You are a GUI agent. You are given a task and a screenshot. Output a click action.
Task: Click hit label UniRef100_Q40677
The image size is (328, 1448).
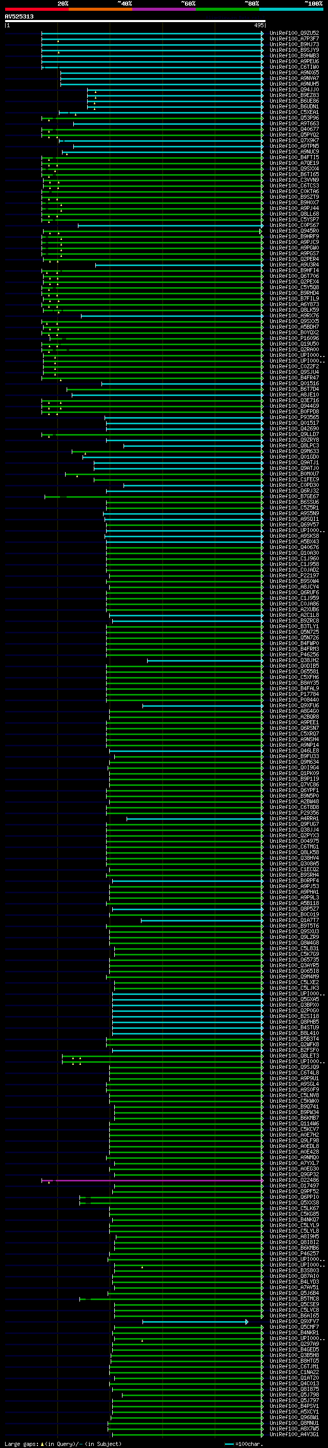click(x=294, y=129)
